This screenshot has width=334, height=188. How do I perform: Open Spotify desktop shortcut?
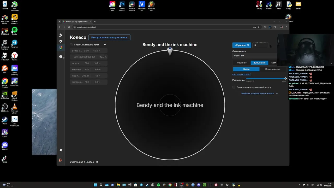(x=15, y=31)
